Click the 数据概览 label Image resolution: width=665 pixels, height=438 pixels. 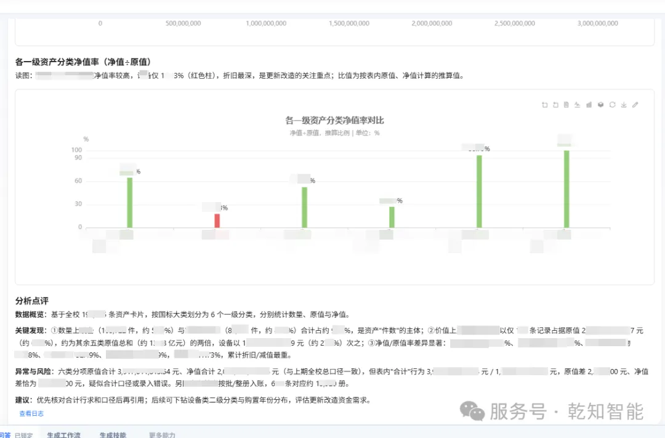(x=30, y=315)
